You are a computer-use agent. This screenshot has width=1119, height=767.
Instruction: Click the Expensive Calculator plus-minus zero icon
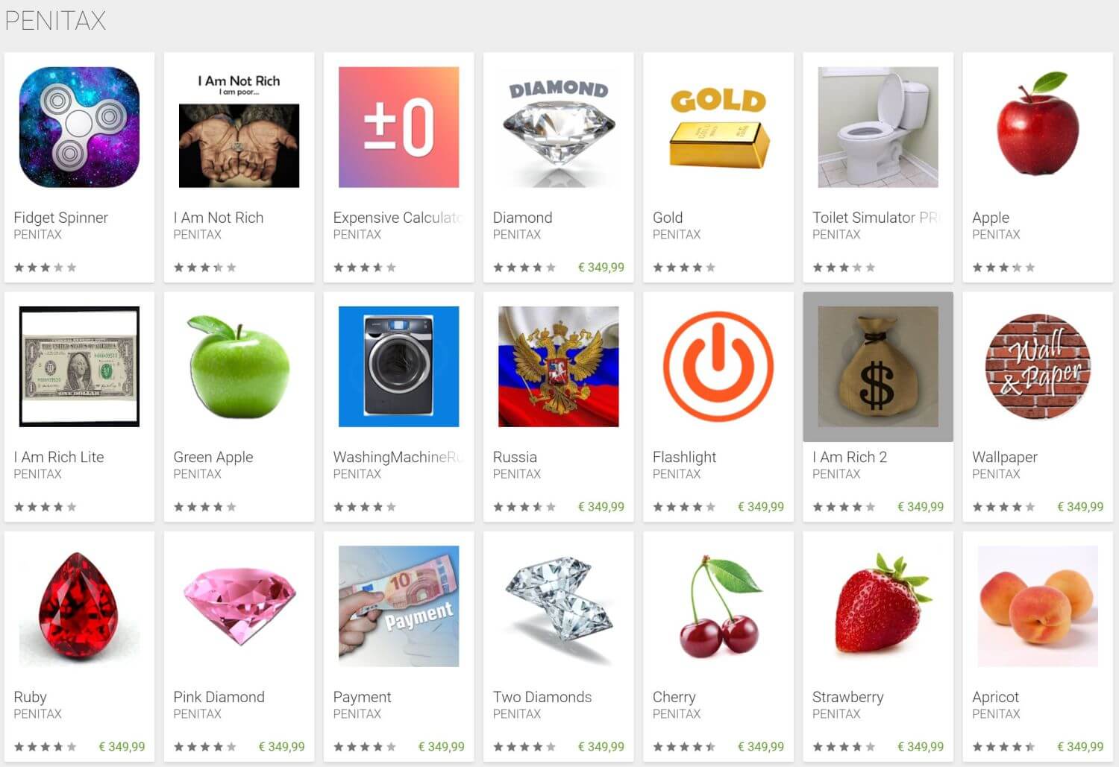point(398,127)
